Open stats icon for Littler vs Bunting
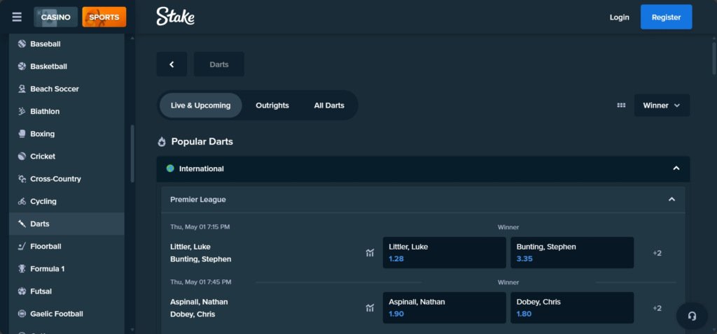This screenshot has height=334, width=717. pyautogui.click(x=370, y=253)
